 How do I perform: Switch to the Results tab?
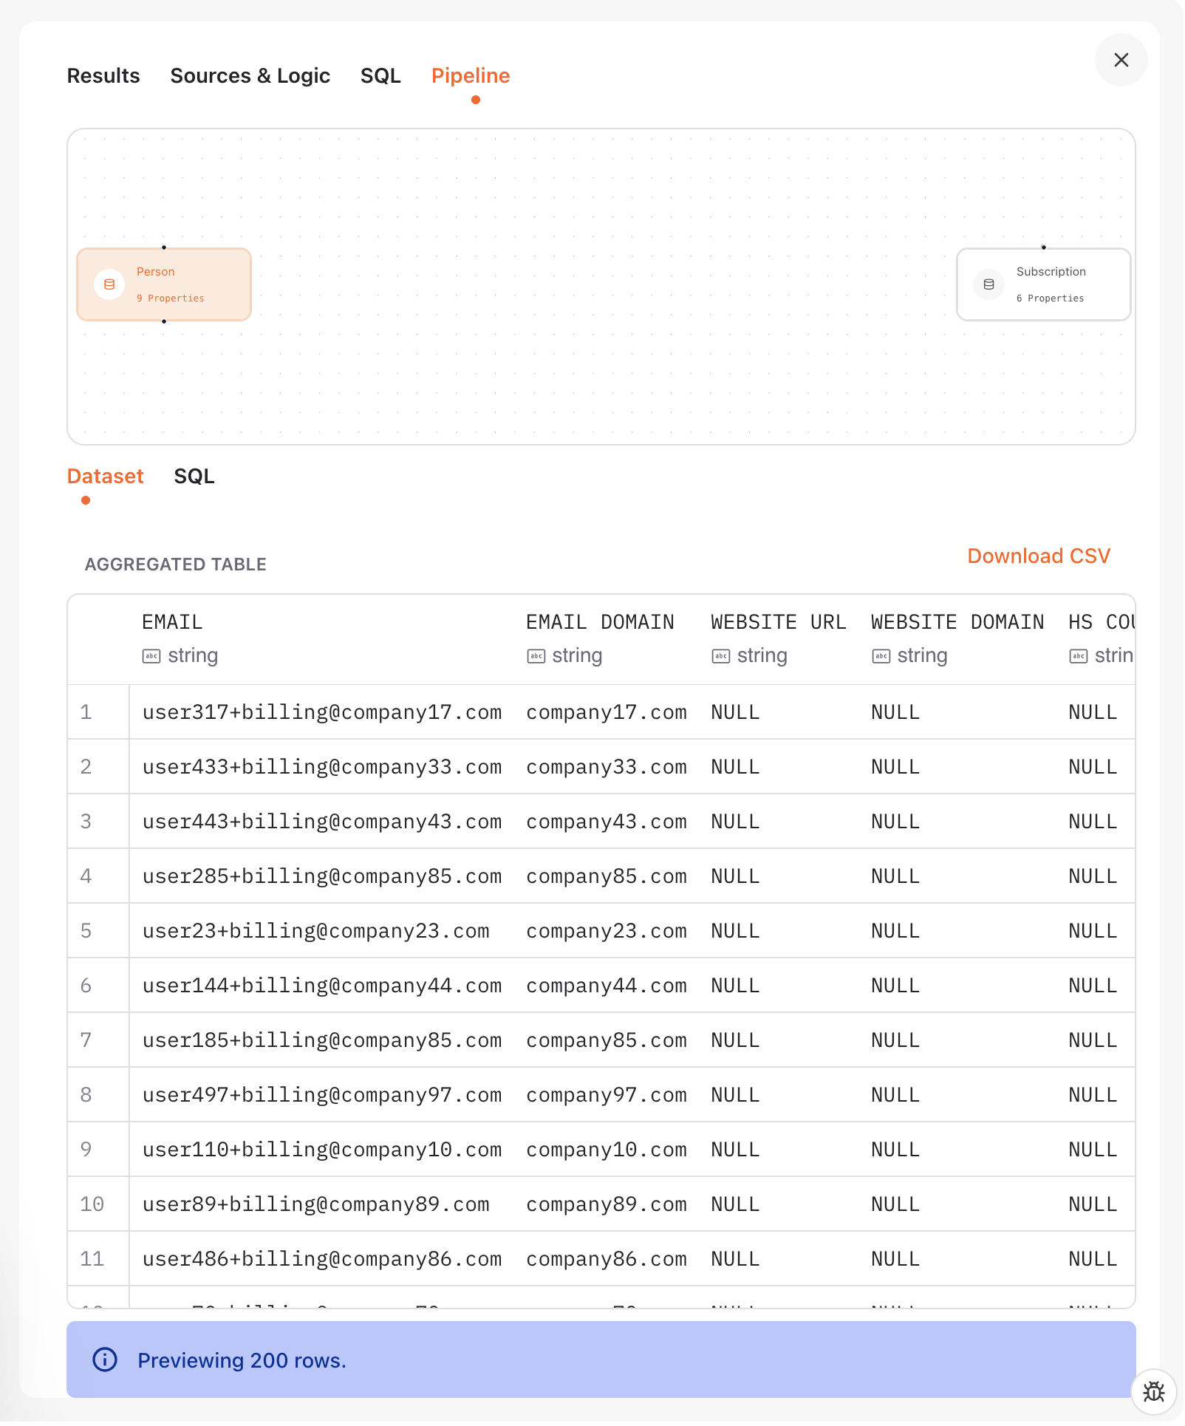(x=103, y=75)
